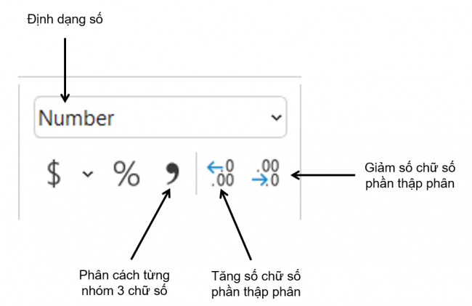472x306 pixels.
Task: Click the Increase Decimal icon
Action: (x=221, y=174)
